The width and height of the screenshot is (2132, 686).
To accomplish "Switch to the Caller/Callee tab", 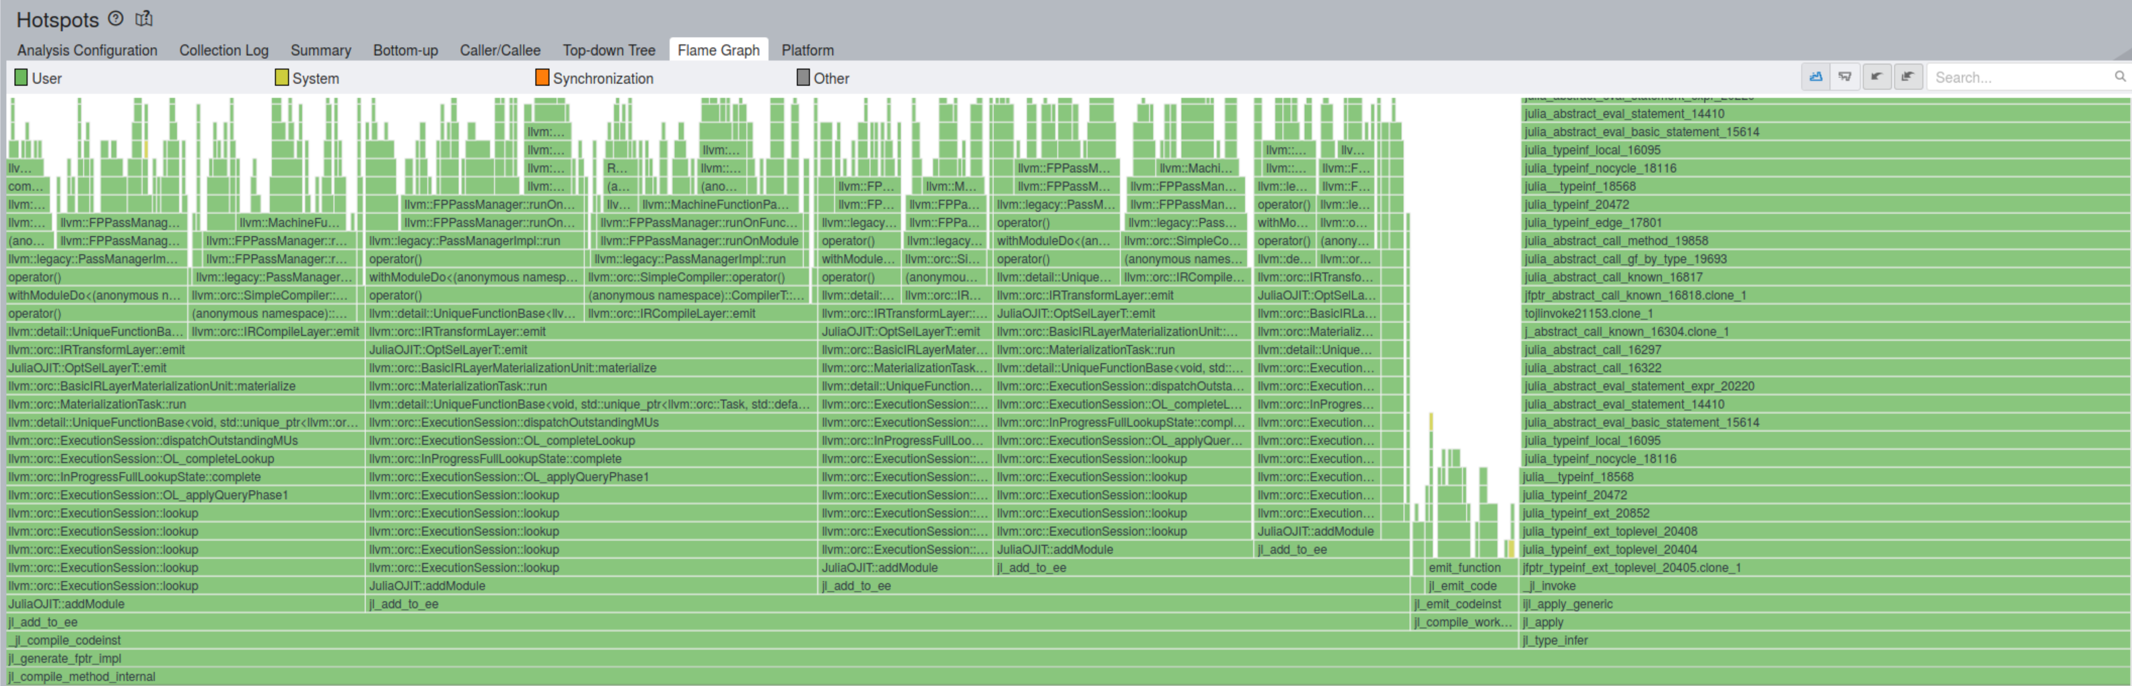I will (499, 50).
